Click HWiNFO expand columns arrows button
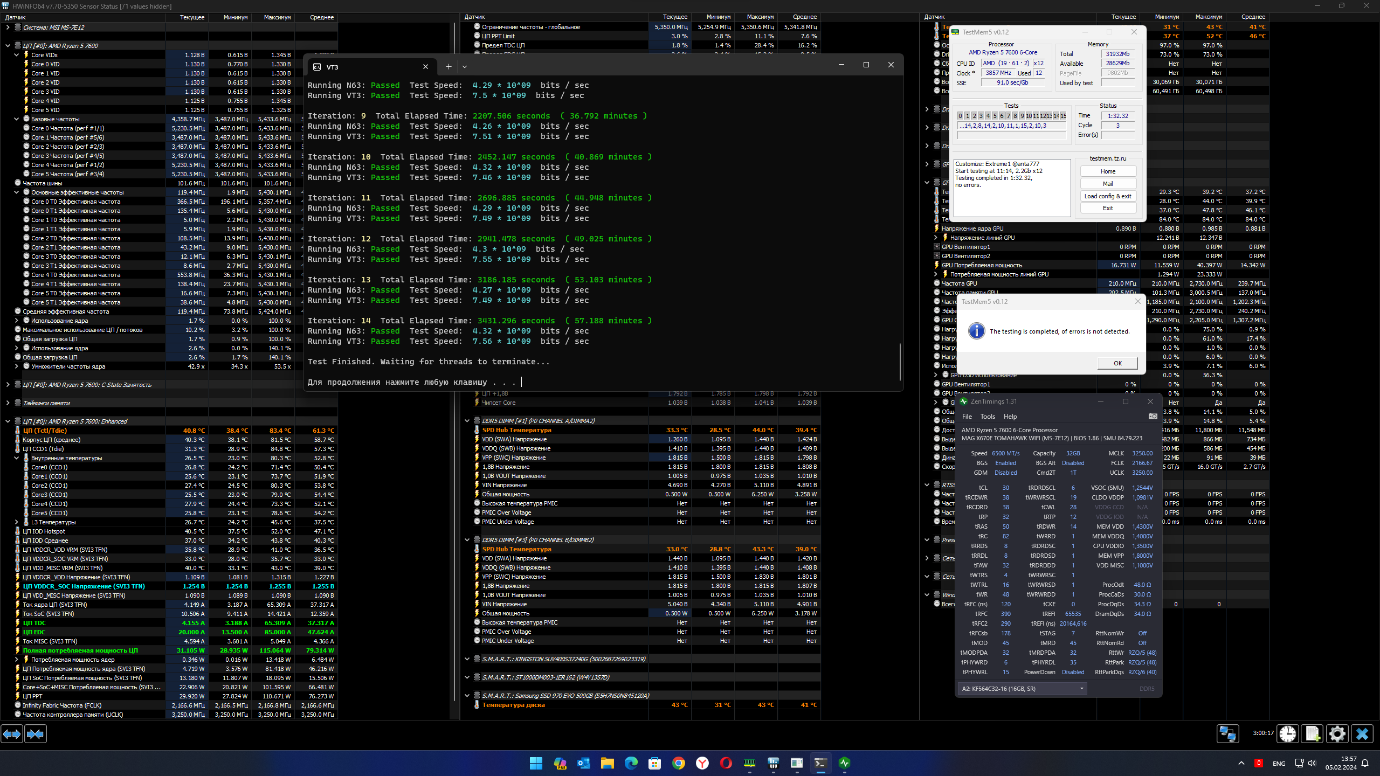Image resolution: width=1380 pixels, height=776 pixels. point(12,734)
